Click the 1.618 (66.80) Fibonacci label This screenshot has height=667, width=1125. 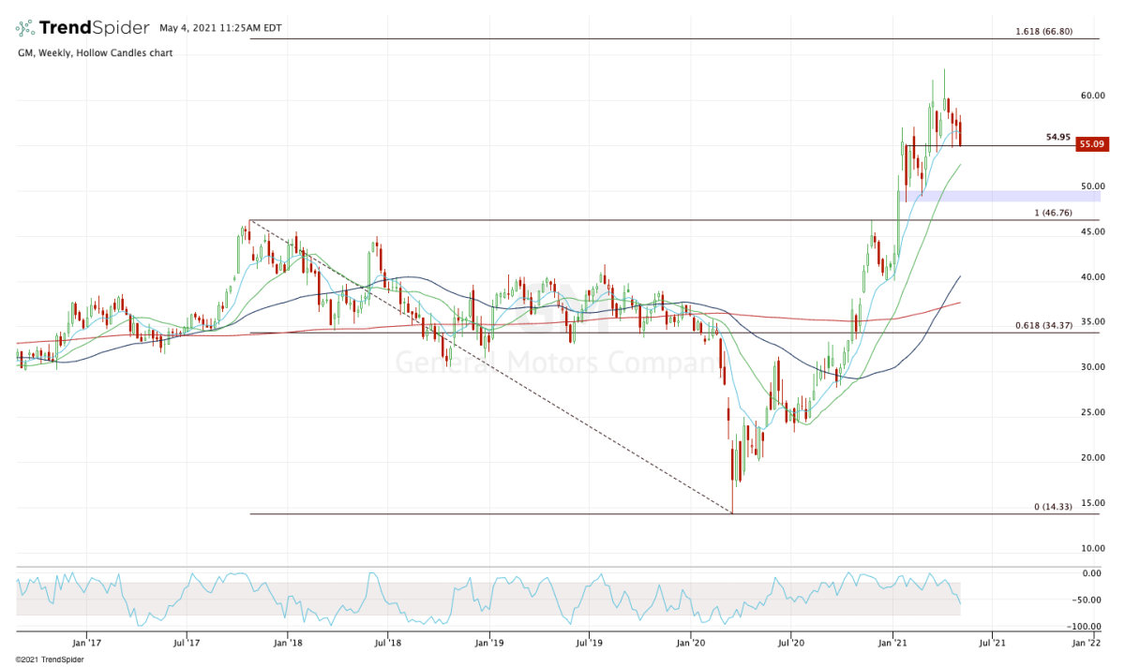click(1043, 32)
